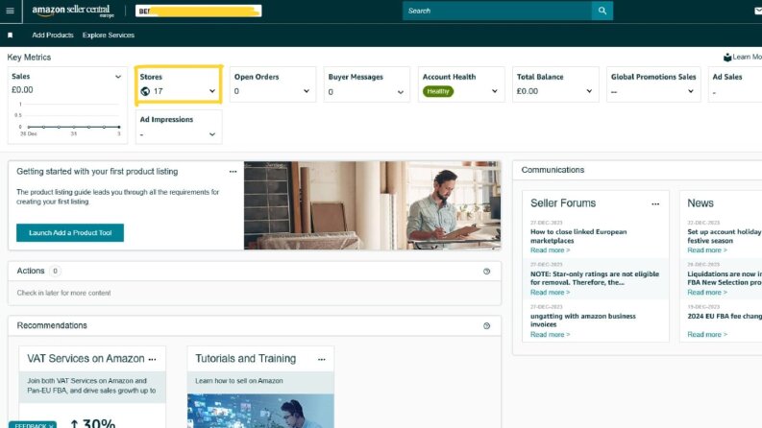Expand the Total Balance dropdown
This screenshot has height=428, width=762.
[x=589, y=91]
